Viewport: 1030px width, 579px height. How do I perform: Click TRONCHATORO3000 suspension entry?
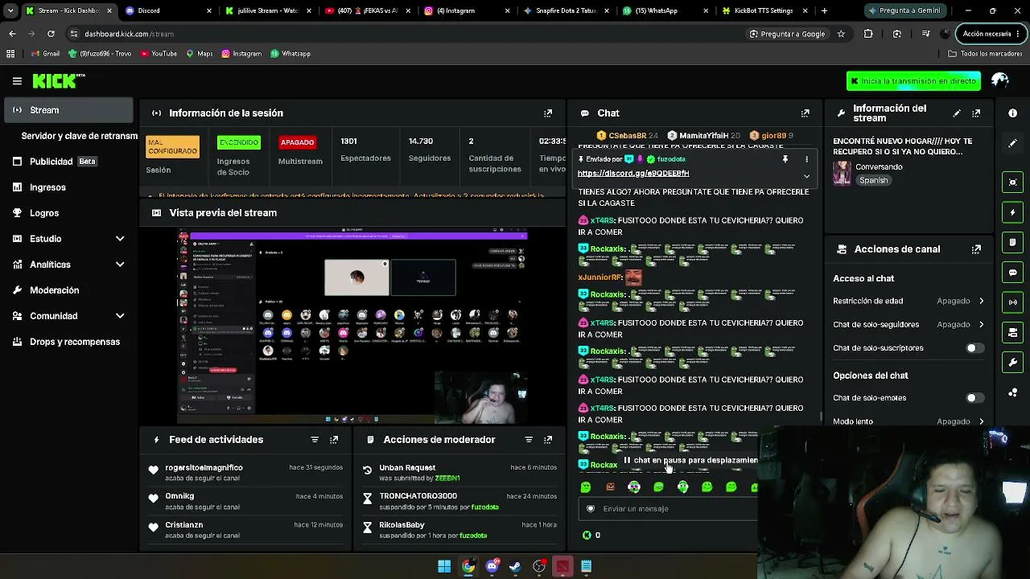pyautogui.click(x=459, y=502)
